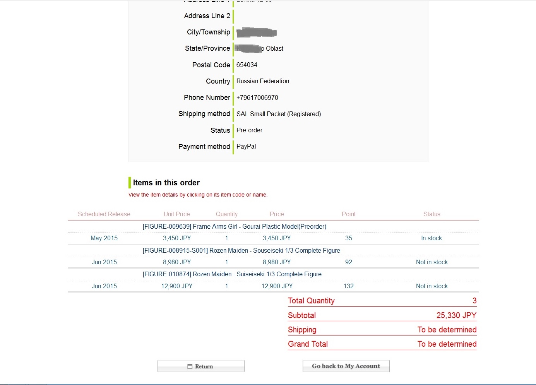The height and width of the screenshot is (385, 536).
Task: Click the Grand Total To be determined value
Action: 447,344
